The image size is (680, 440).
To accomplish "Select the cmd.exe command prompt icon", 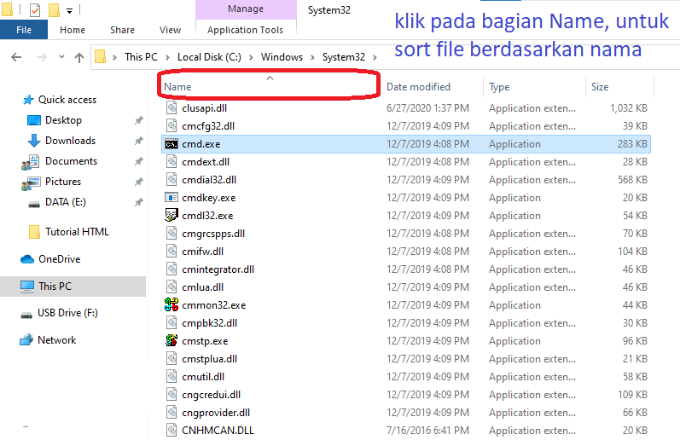I will coord(171,144).
